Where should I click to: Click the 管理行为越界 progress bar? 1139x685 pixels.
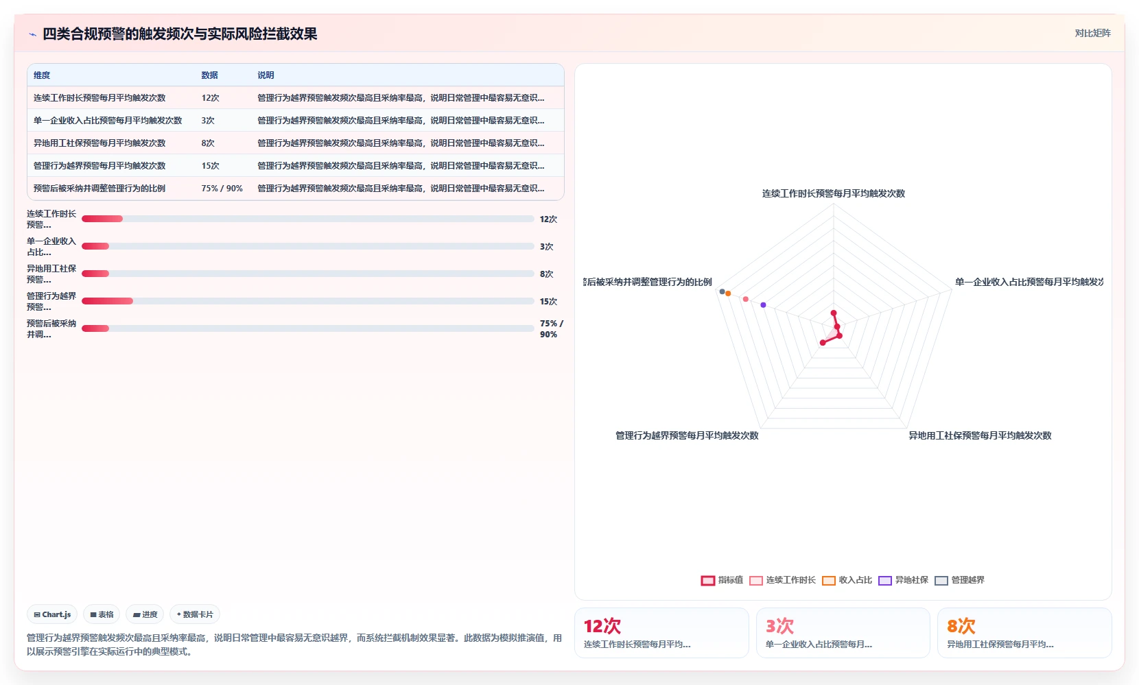tap(307, 301)
